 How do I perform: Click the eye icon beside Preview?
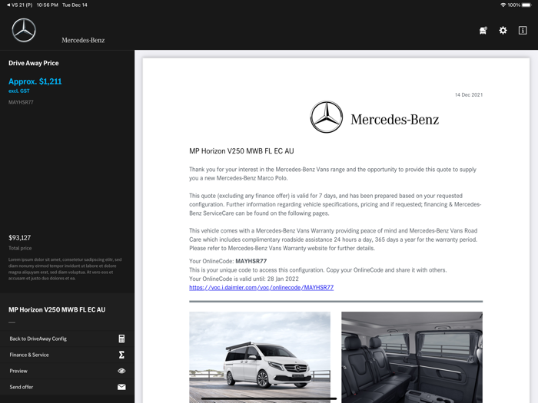[121, 371]
